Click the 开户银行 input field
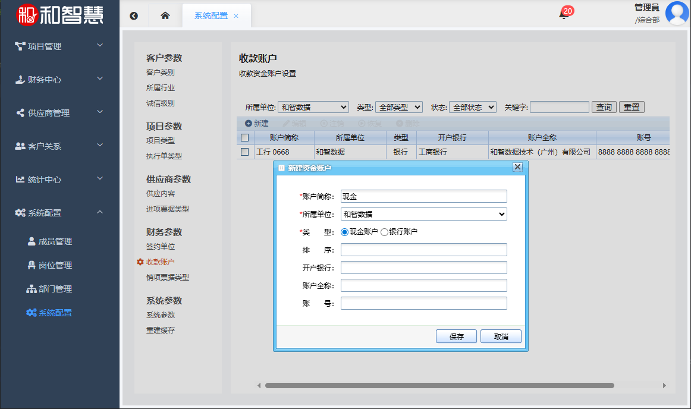This screenshot has width=691, height=409. tap(424, 268)
